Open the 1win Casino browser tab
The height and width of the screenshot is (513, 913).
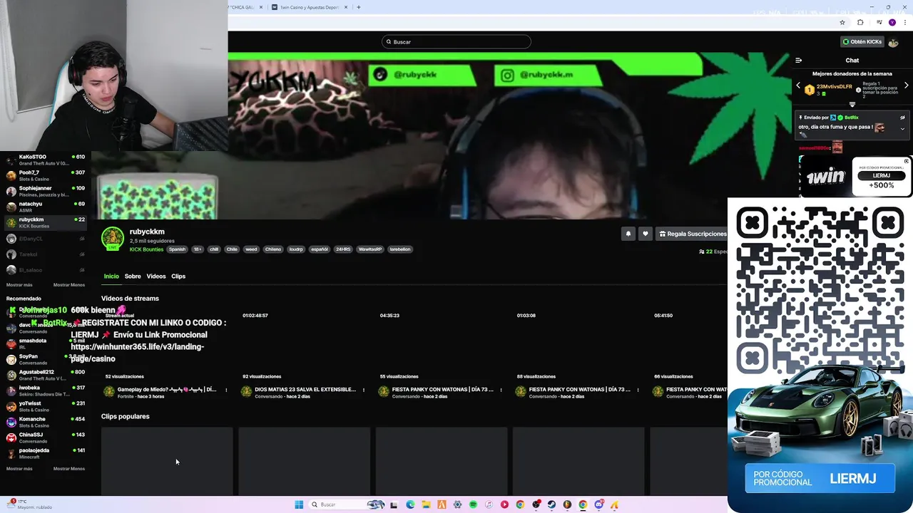308,7
